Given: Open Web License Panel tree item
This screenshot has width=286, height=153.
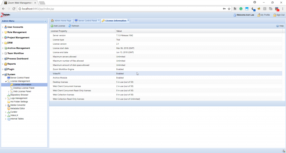Looking at the screenshot, I should point(22,91).
